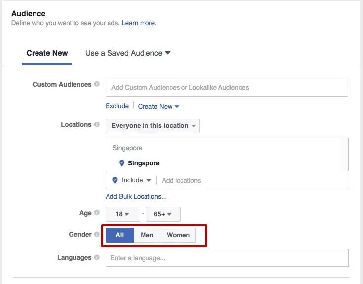Screen dimensions: 363x284
Task: Click the info icon beside Custom Audiences
Action: (97, 84)
